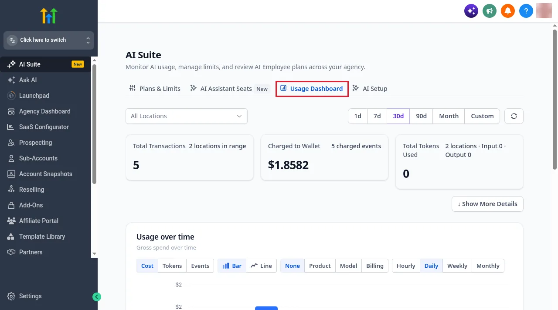Click the sidebar scroll up arrow
This screenshot has width=558, height=310.
pos(94,60)
